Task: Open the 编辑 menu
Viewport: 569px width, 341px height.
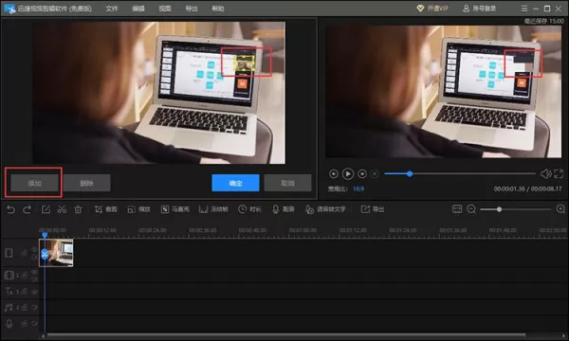Action: coord(138,9)
